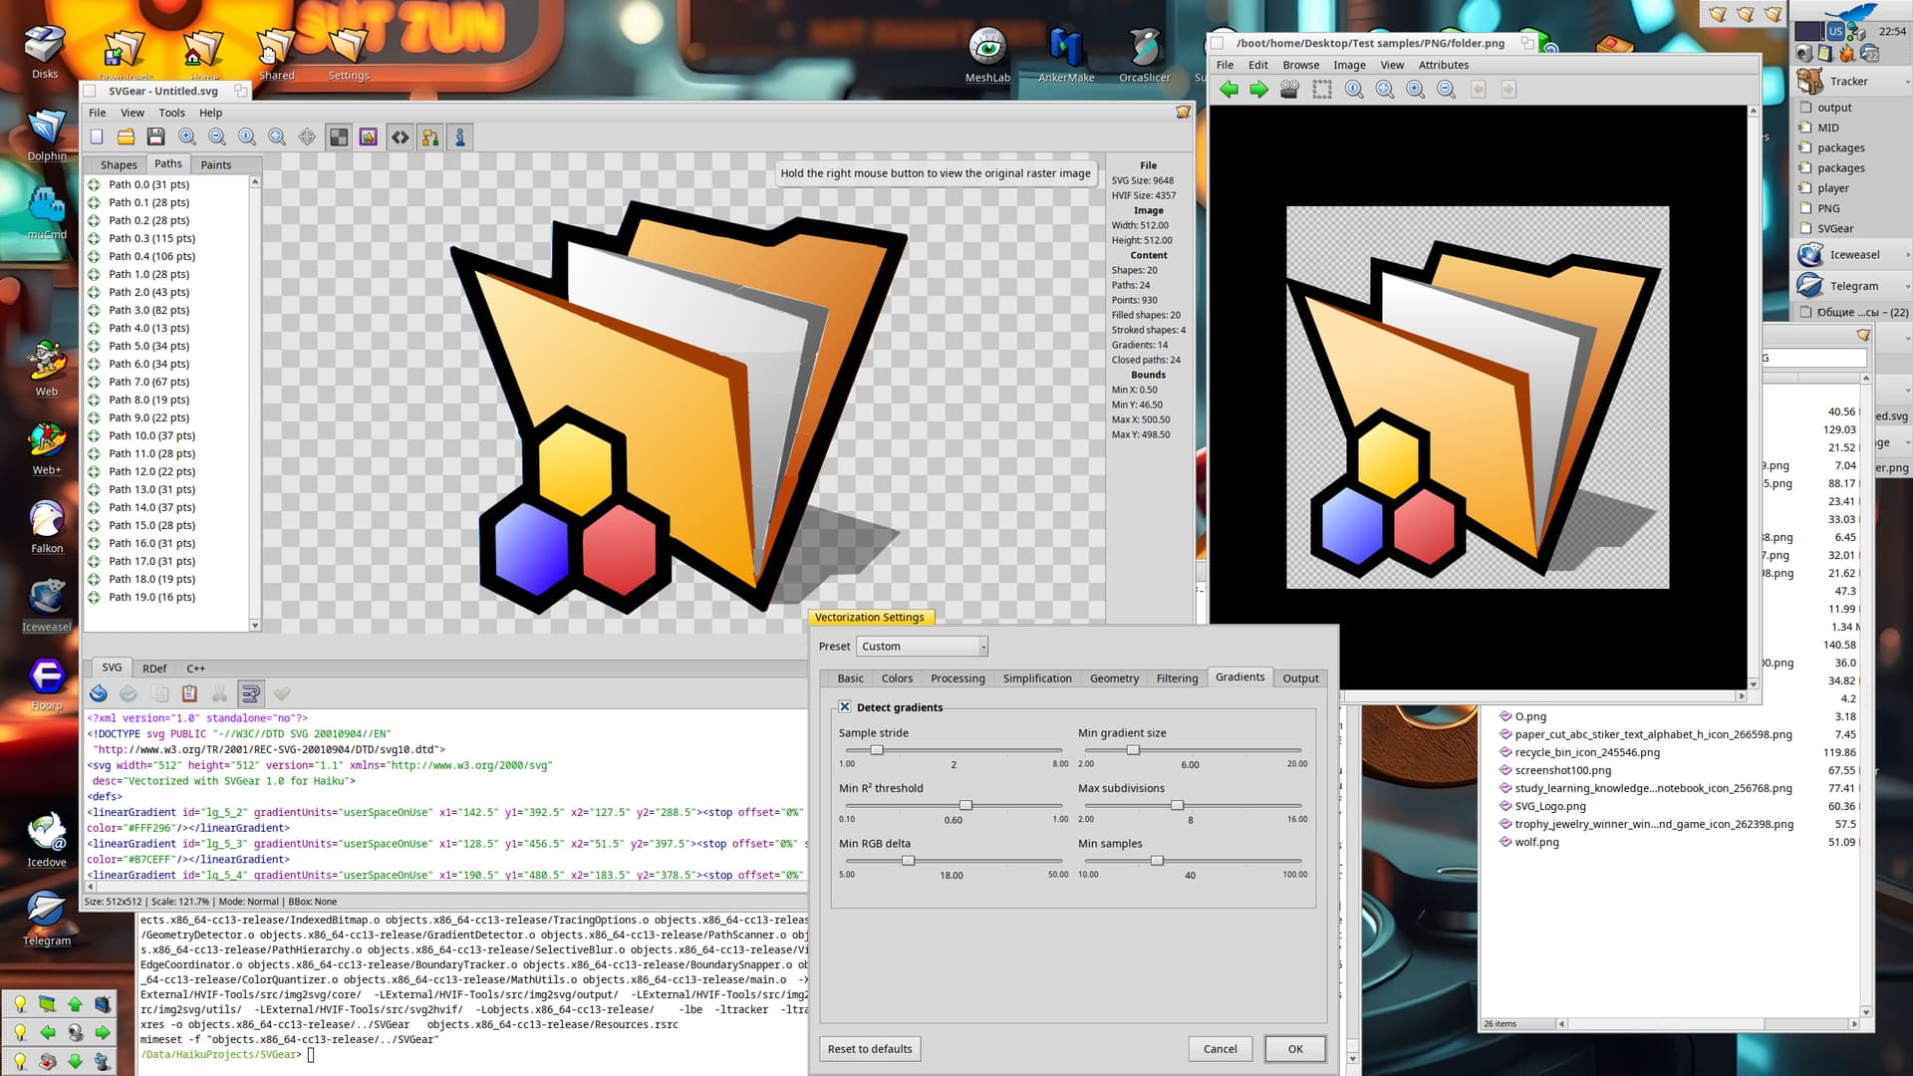1913x1076 pixels.
Task: Toggle the checkerboard background icon
Action: click(339, 137)
